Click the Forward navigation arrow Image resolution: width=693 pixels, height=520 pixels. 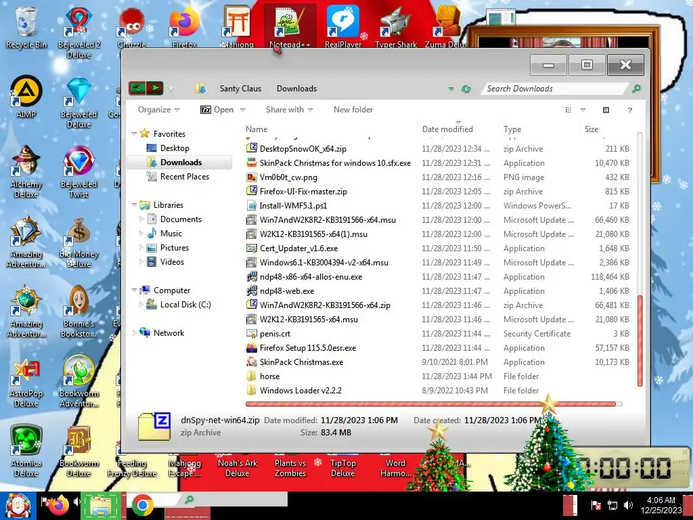point(155,88)
